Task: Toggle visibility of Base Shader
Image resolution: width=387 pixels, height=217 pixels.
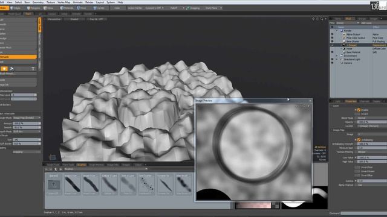Action: coord(332,42)
